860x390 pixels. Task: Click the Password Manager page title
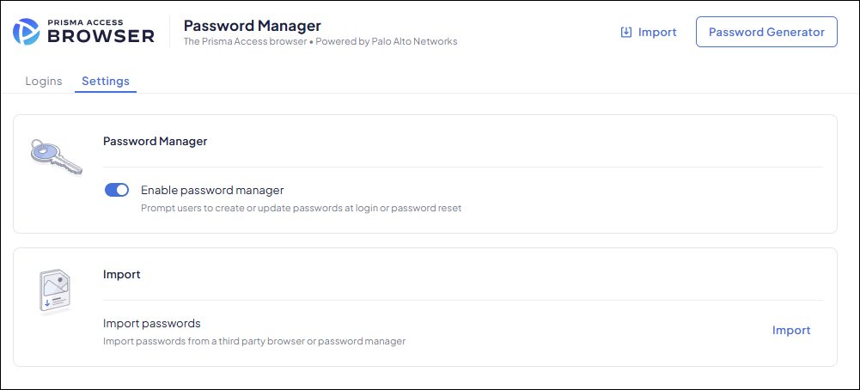(x=252, y=26)
